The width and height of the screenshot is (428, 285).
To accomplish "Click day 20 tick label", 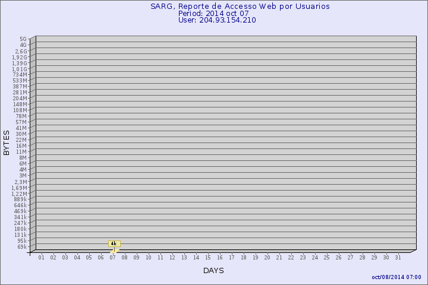I will click(x=267, y=257).
